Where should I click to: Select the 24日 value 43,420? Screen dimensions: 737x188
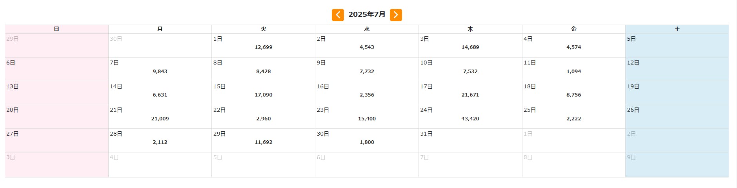coord(470,119)
